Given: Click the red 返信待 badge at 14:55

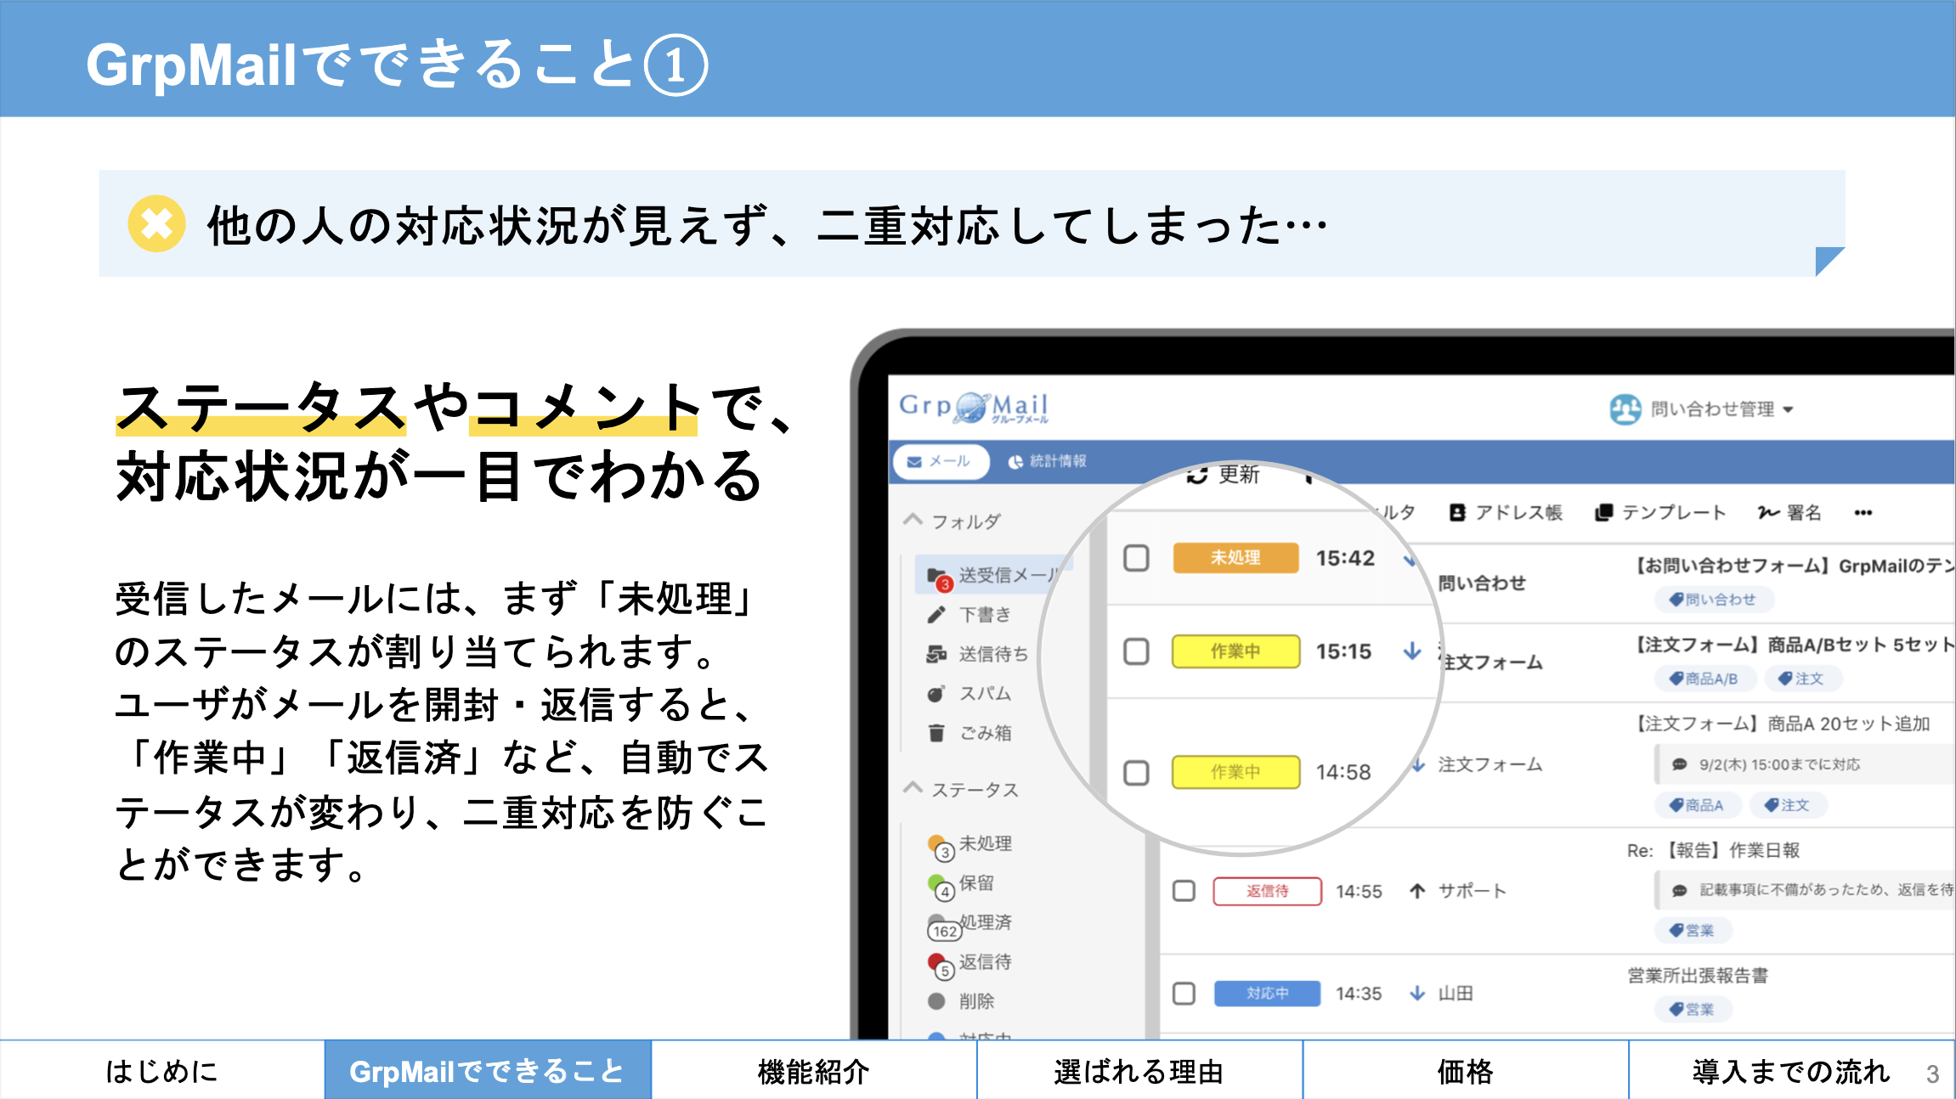Looking at the screenshot, I should (x=1267, y=891).
